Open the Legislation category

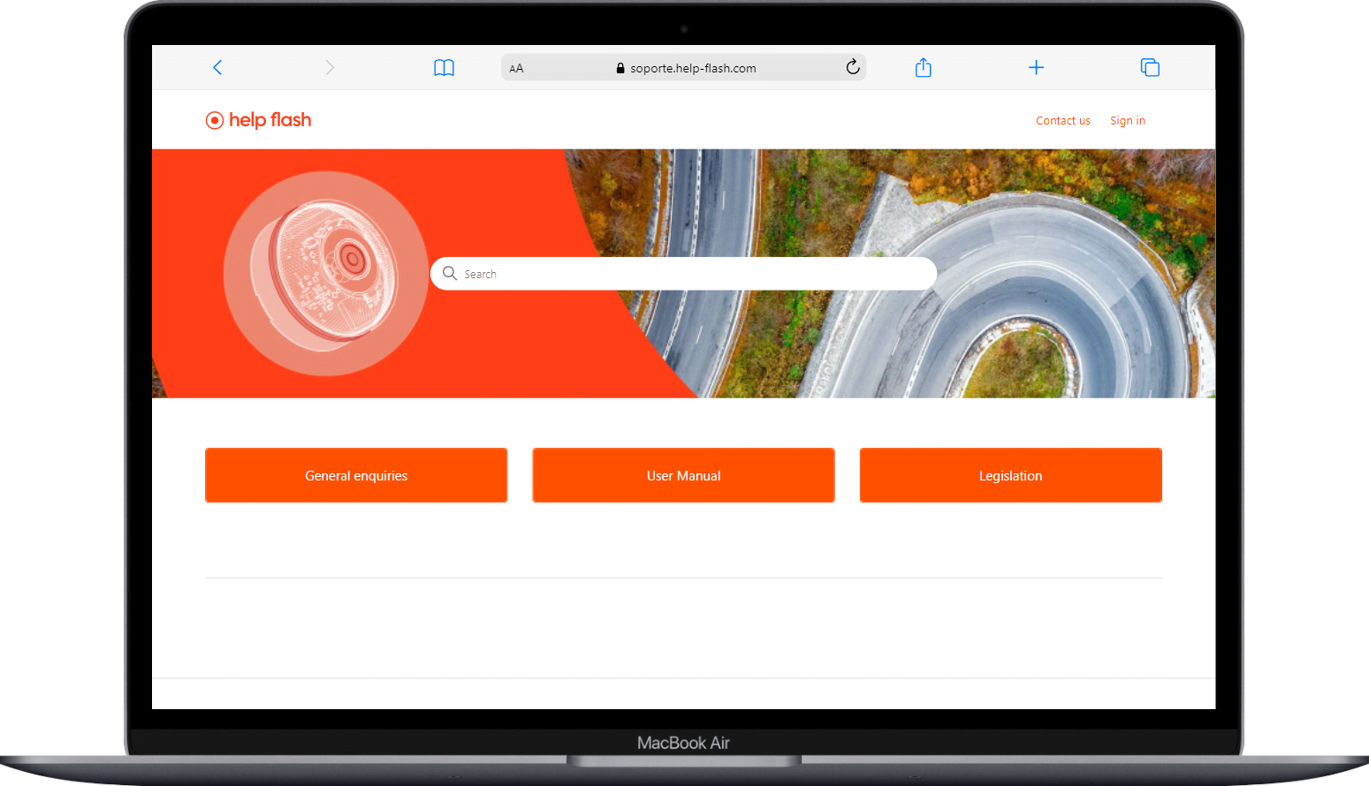tap(1011, 475)
